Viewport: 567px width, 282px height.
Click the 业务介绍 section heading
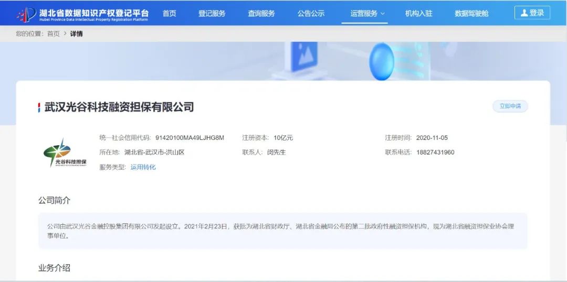click(54, 268)
